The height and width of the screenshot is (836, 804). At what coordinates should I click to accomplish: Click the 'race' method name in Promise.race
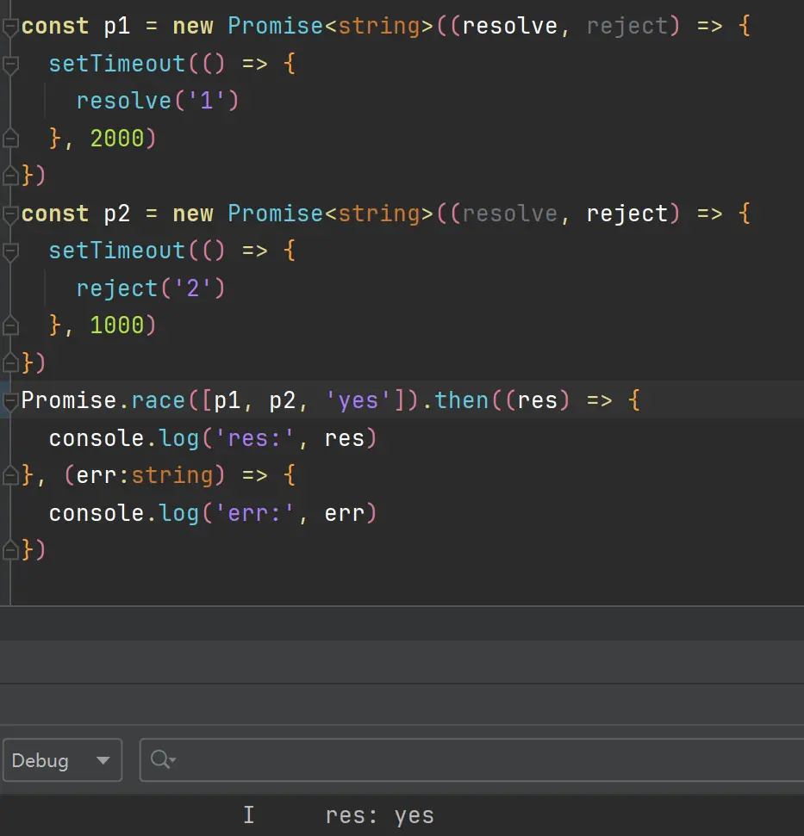coord(158,401)
